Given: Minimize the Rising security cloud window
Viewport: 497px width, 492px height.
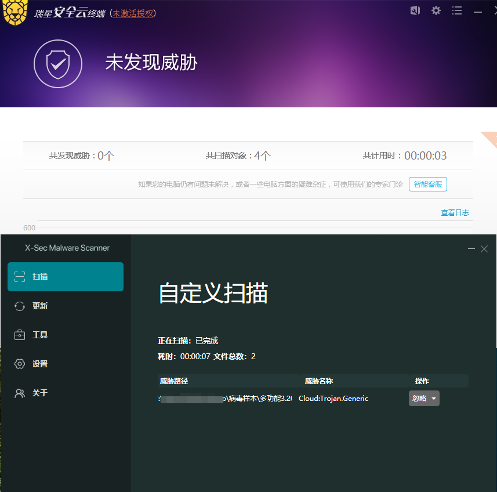Looking at the screenshot, I should point(478,12).
